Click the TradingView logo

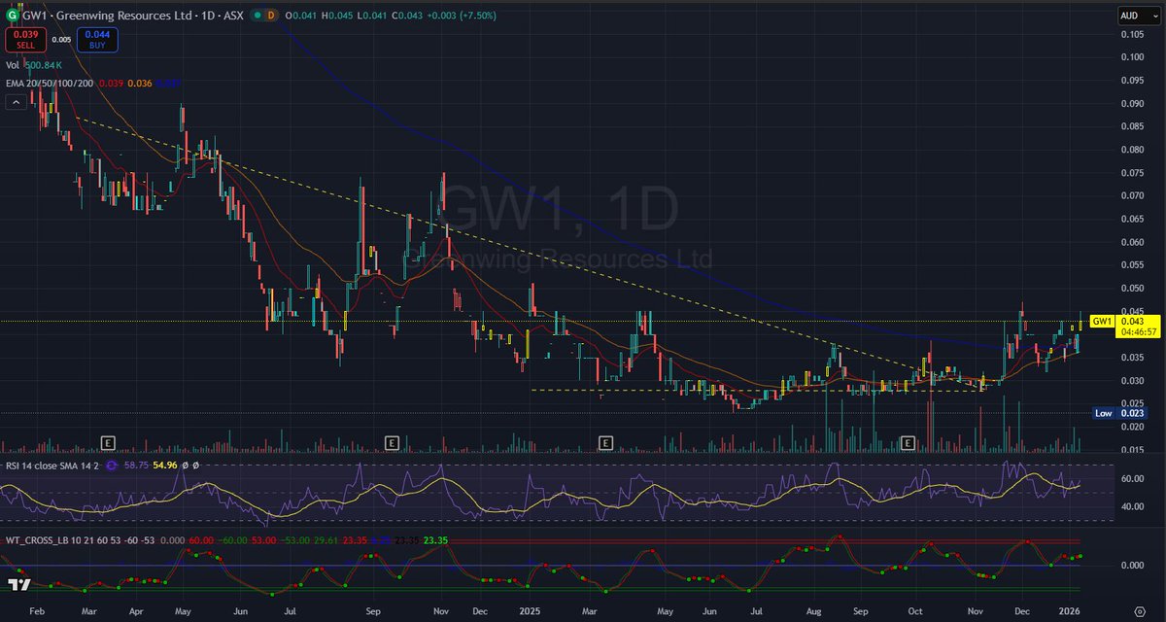click(17, 586)
